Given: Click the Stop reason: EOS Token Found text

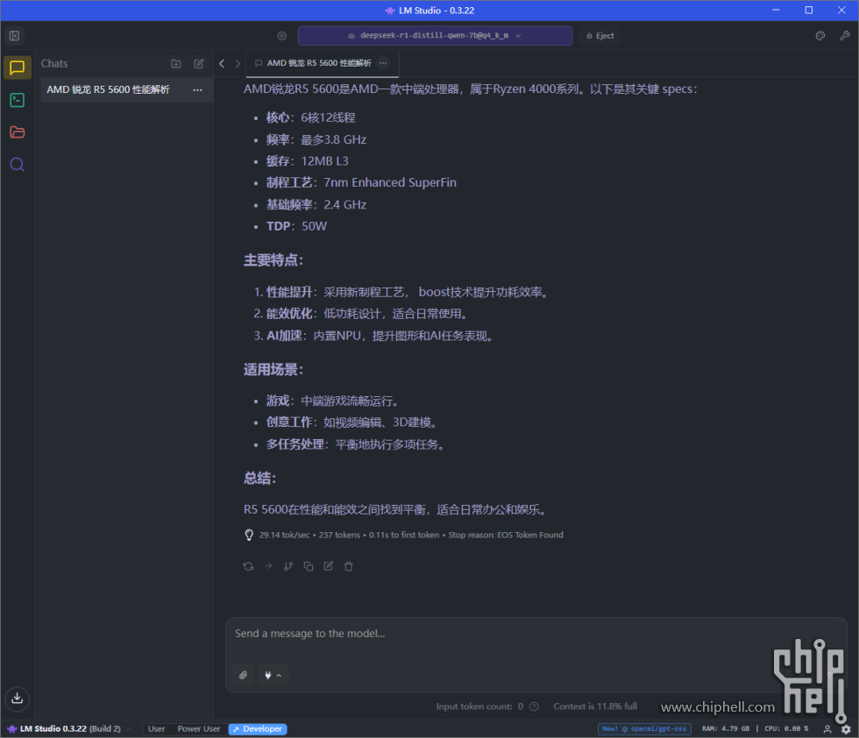Looking at the screenshot, I should [506, 536].
